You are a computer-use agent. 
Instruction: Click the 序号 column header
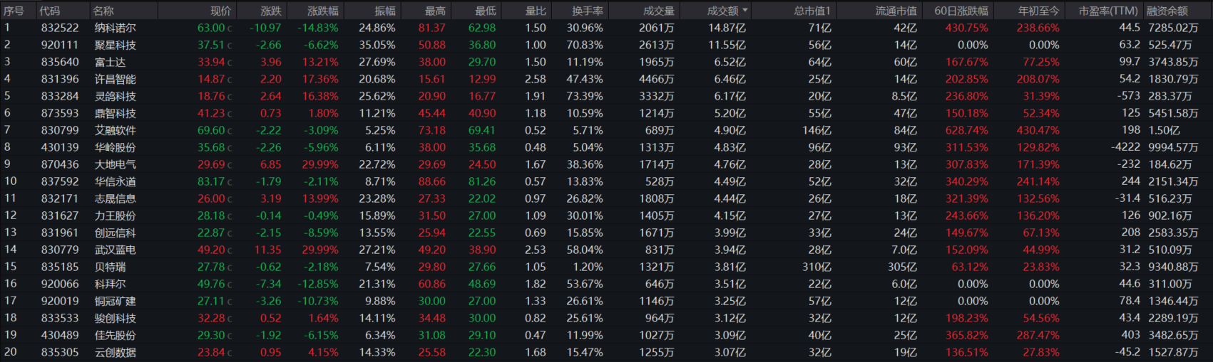[x=14, y=11]
